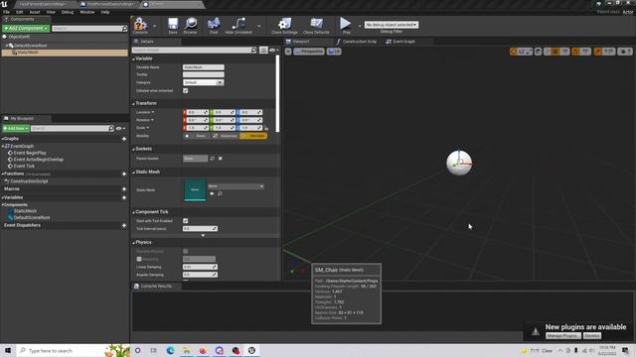Toggle surface snapping icon in viewport
The image size is (636, 357).
pos(548,52)
